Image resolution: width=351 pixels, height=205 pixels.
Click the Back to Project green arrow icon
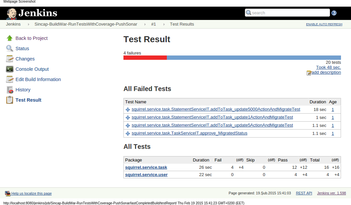pos(10,38)
